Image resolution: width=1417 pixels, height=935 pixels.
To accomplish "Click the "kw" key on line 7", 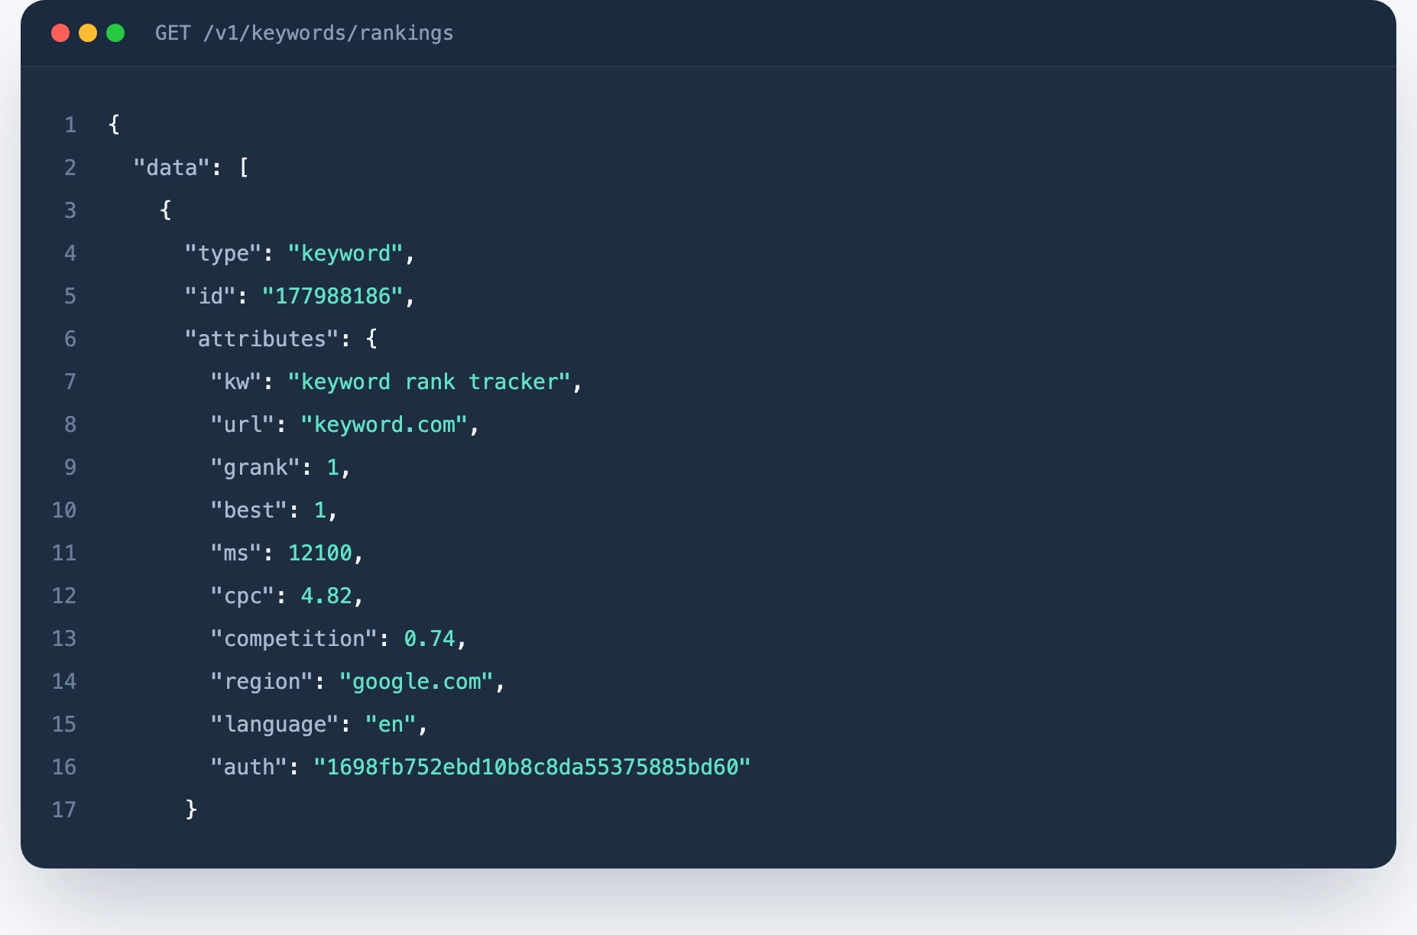I will click(236, 381).
